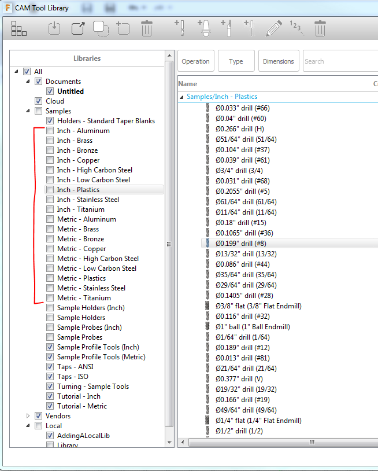Collapse the Documents tree node

tap(28, 82)
